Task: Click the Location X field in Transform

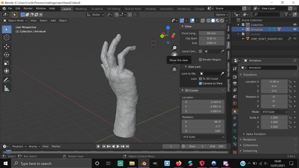Action: [x=274, y=82]
